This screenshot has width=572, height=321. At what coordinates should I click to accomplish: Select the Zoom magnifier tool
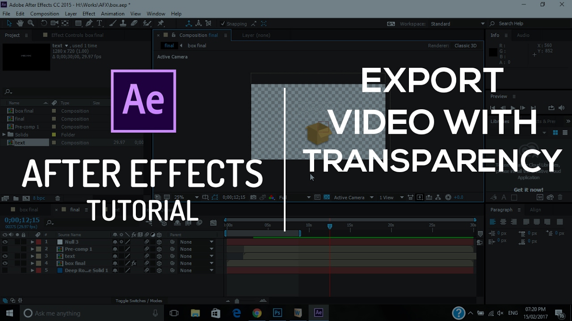[x=31, y=24]
